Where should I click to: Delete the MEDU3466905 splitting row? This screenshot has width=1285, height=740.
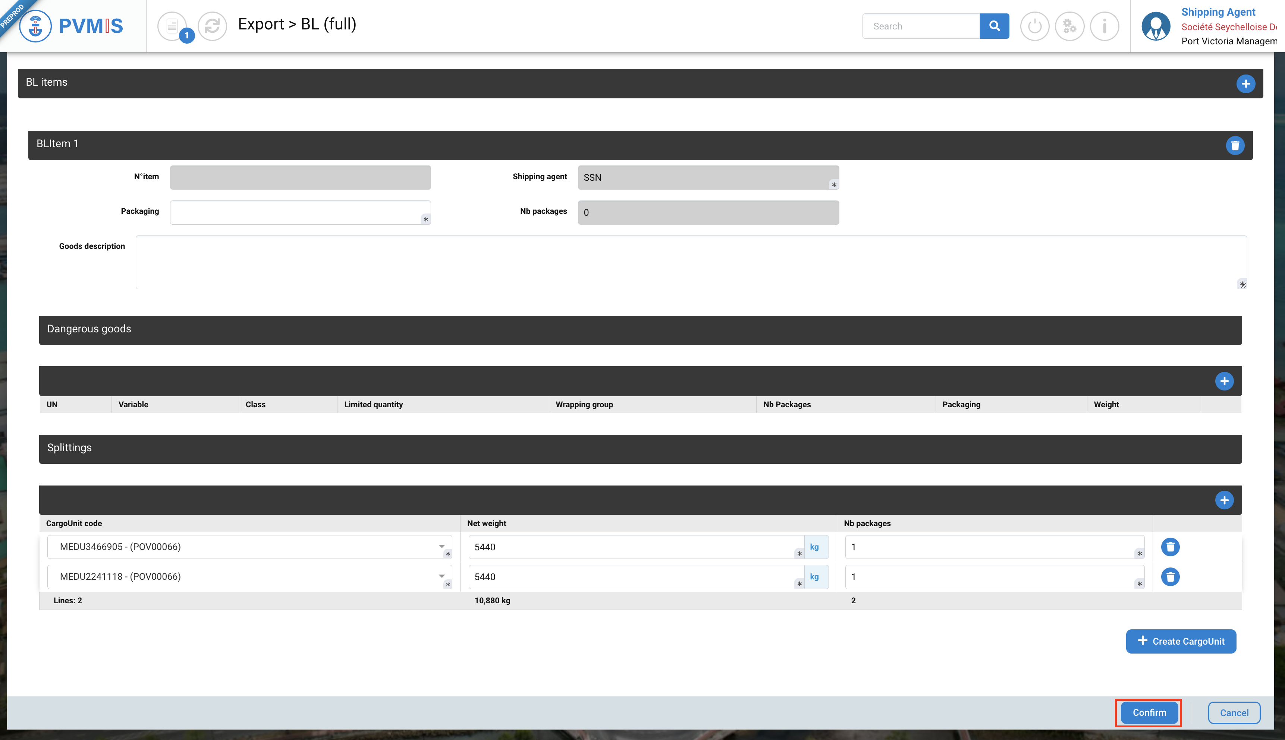click(x=1170, y=547)
